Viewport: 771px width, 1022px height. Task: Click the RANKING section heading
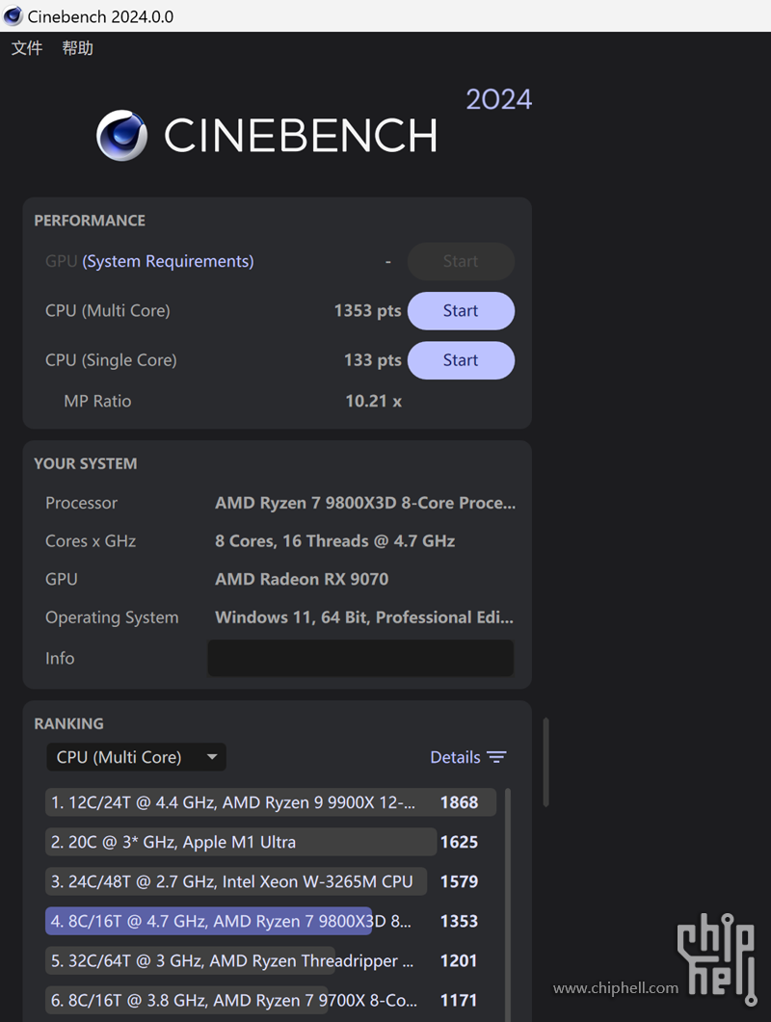pos(68,723)
